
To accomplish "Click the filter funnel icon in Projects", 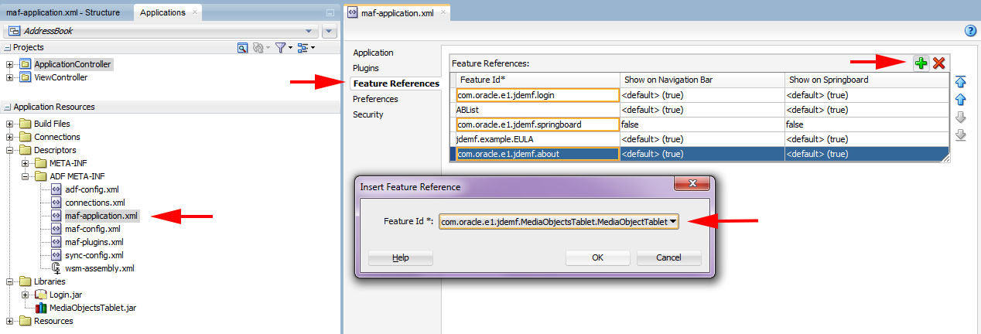I will click(281, 48).
